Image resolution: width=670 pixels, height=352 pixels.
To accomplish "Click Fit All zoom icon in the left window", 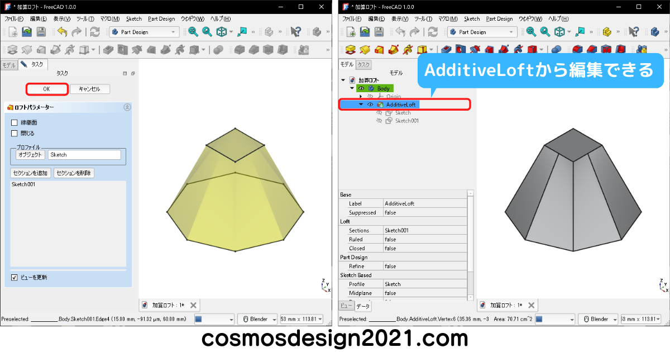I will click(x=193, y=32).
